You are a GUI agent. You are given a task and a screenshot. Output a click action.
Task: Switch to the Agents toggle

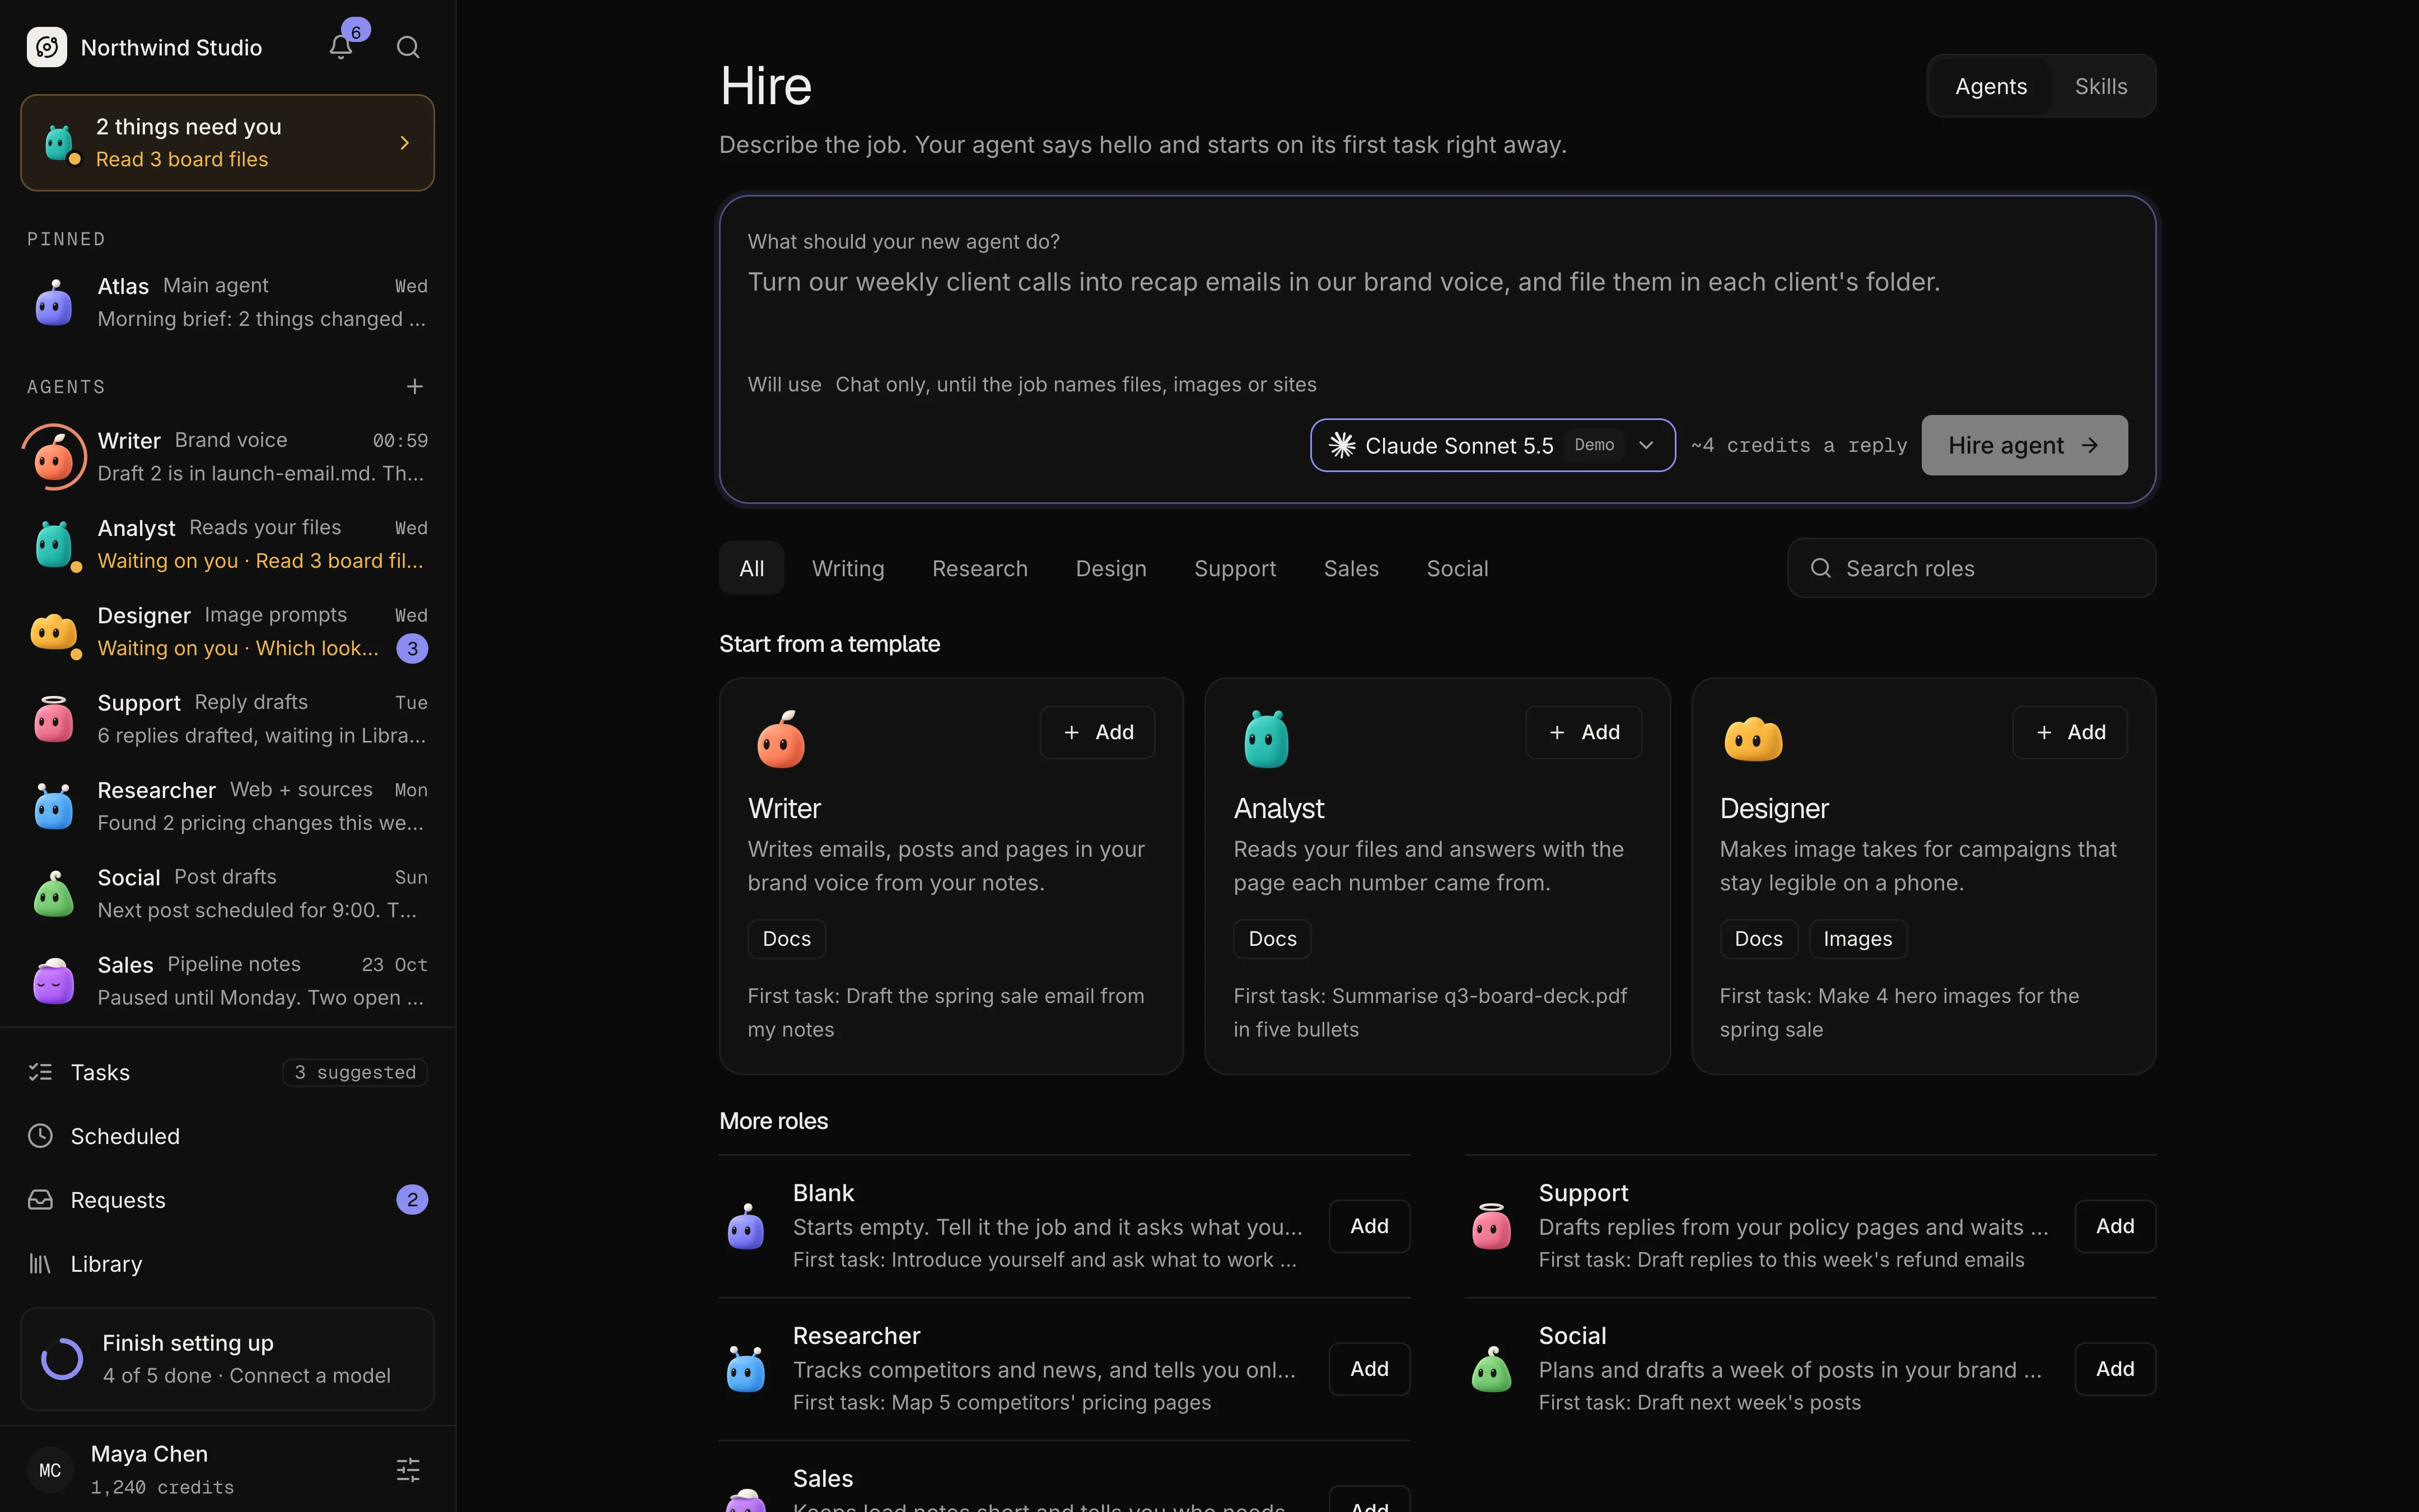1991,86
